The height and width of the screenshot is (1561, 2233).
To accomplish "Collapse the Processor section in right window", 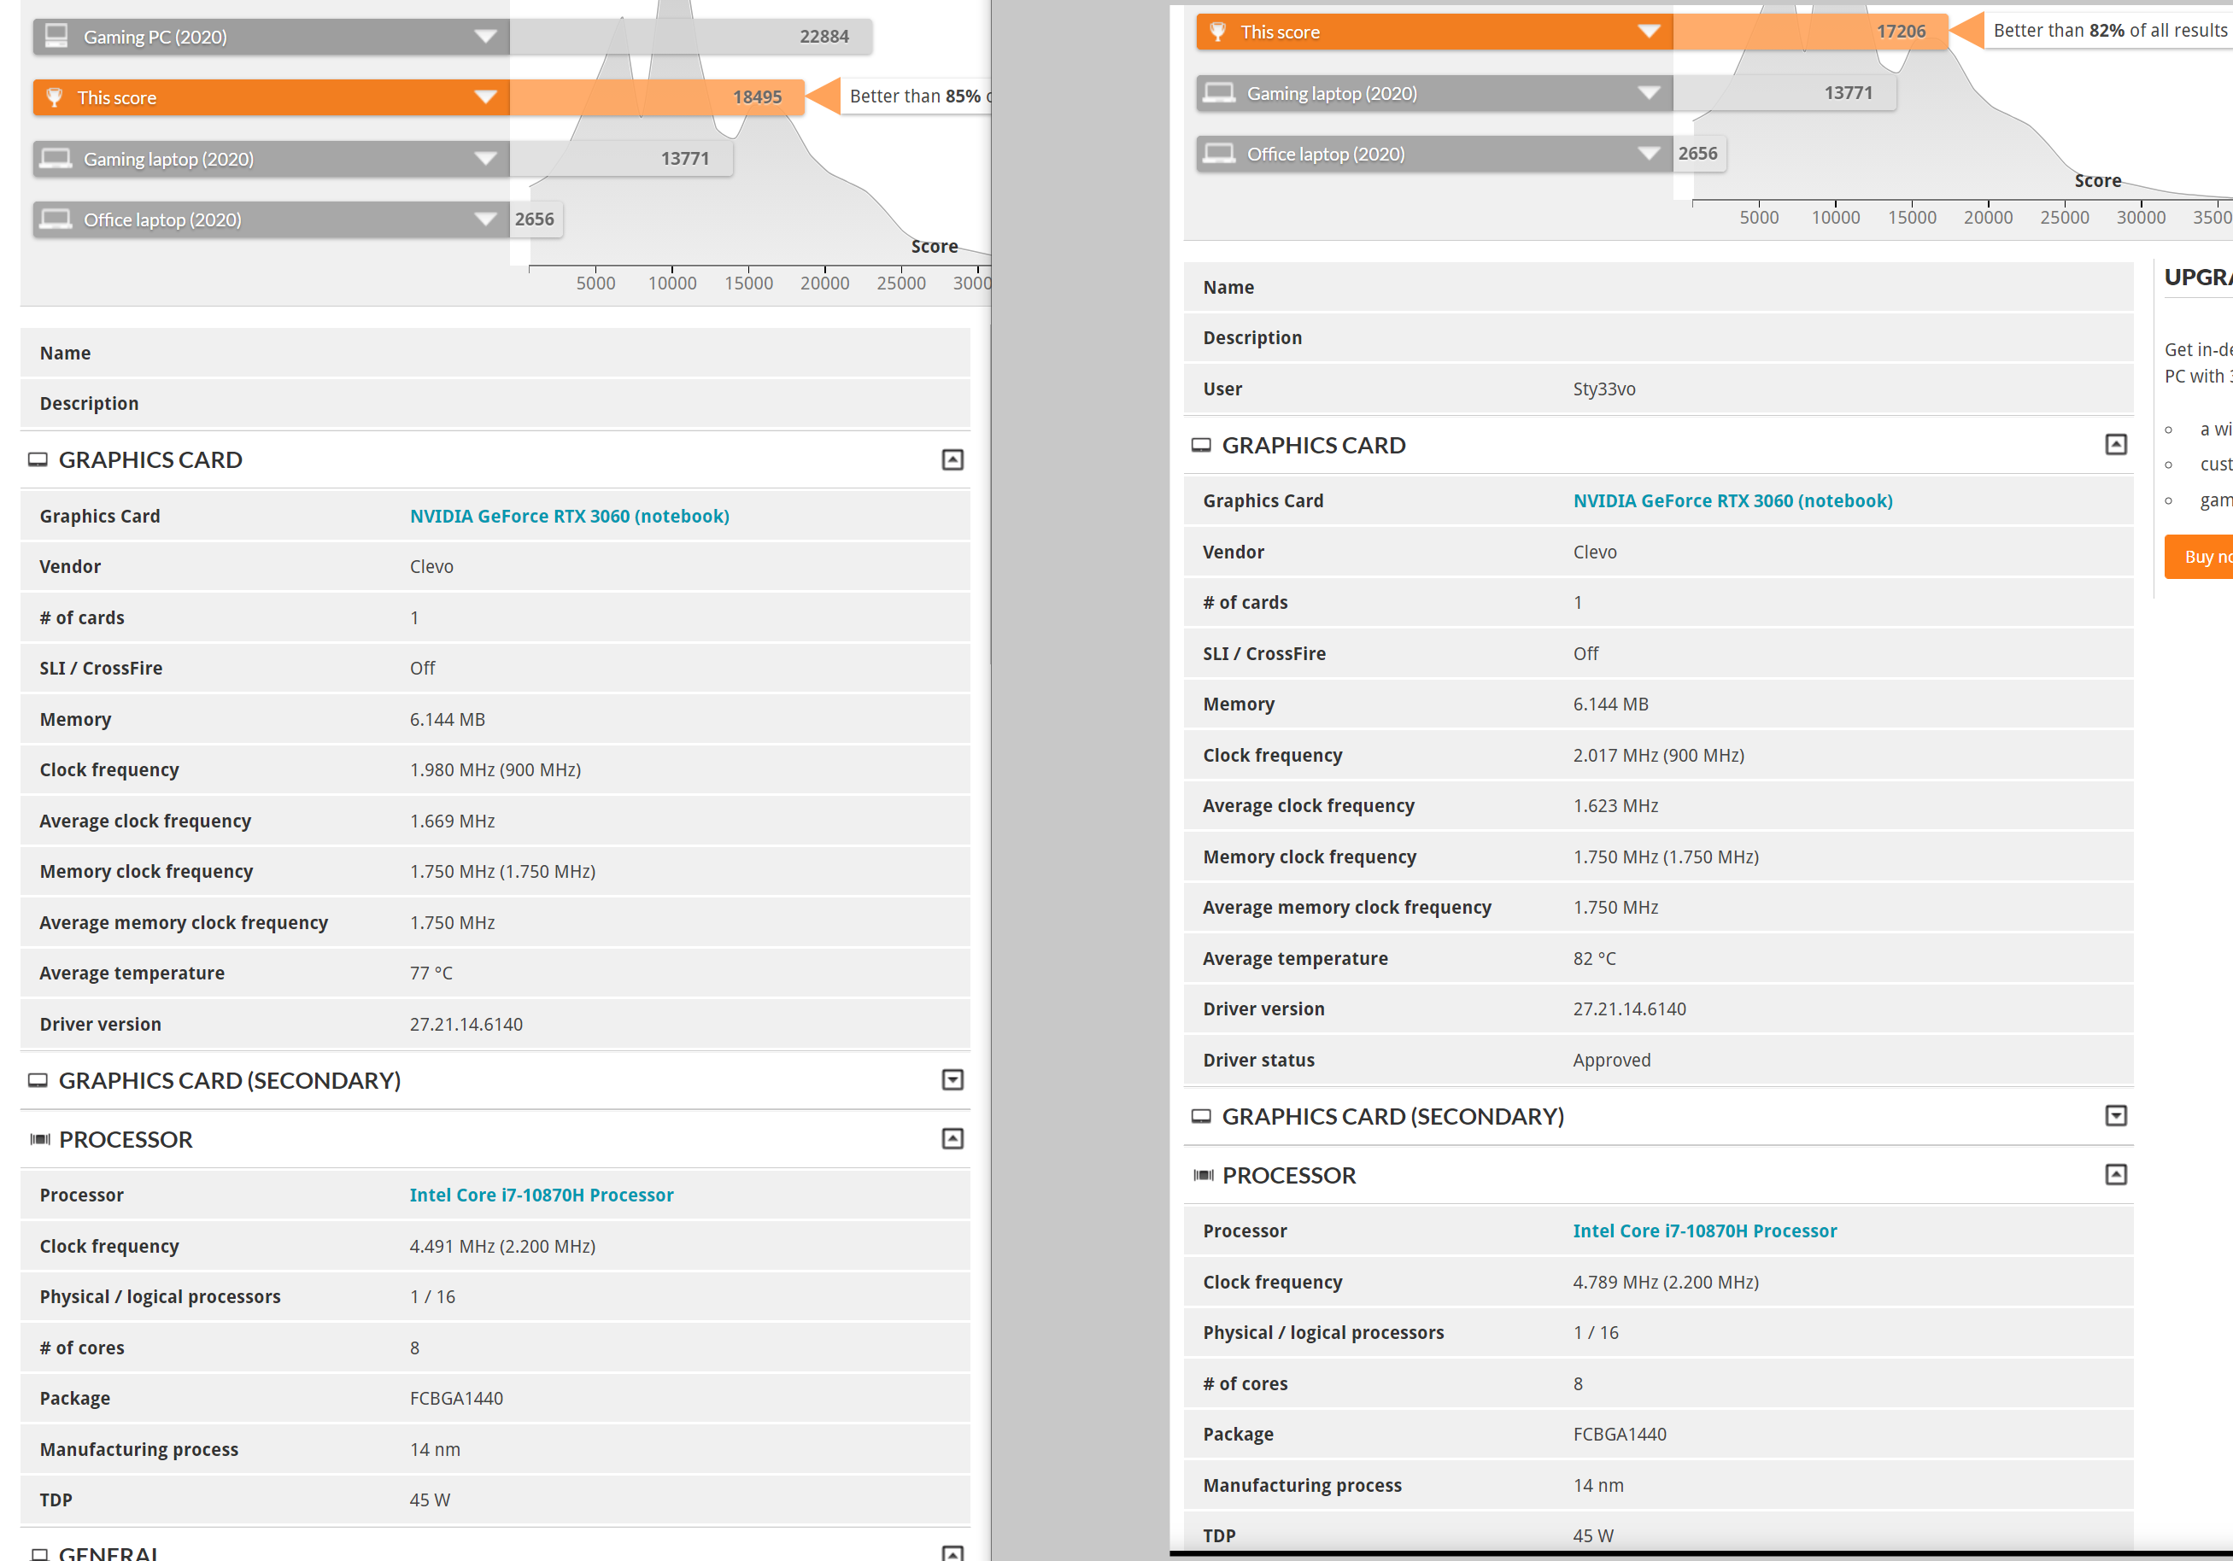I will [2116, 1175].
